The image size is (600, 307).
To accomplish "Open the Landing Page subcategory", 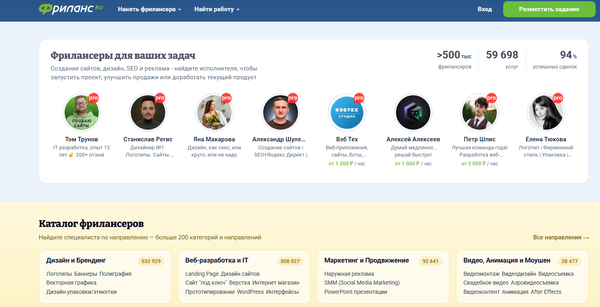I will [202, 274].
